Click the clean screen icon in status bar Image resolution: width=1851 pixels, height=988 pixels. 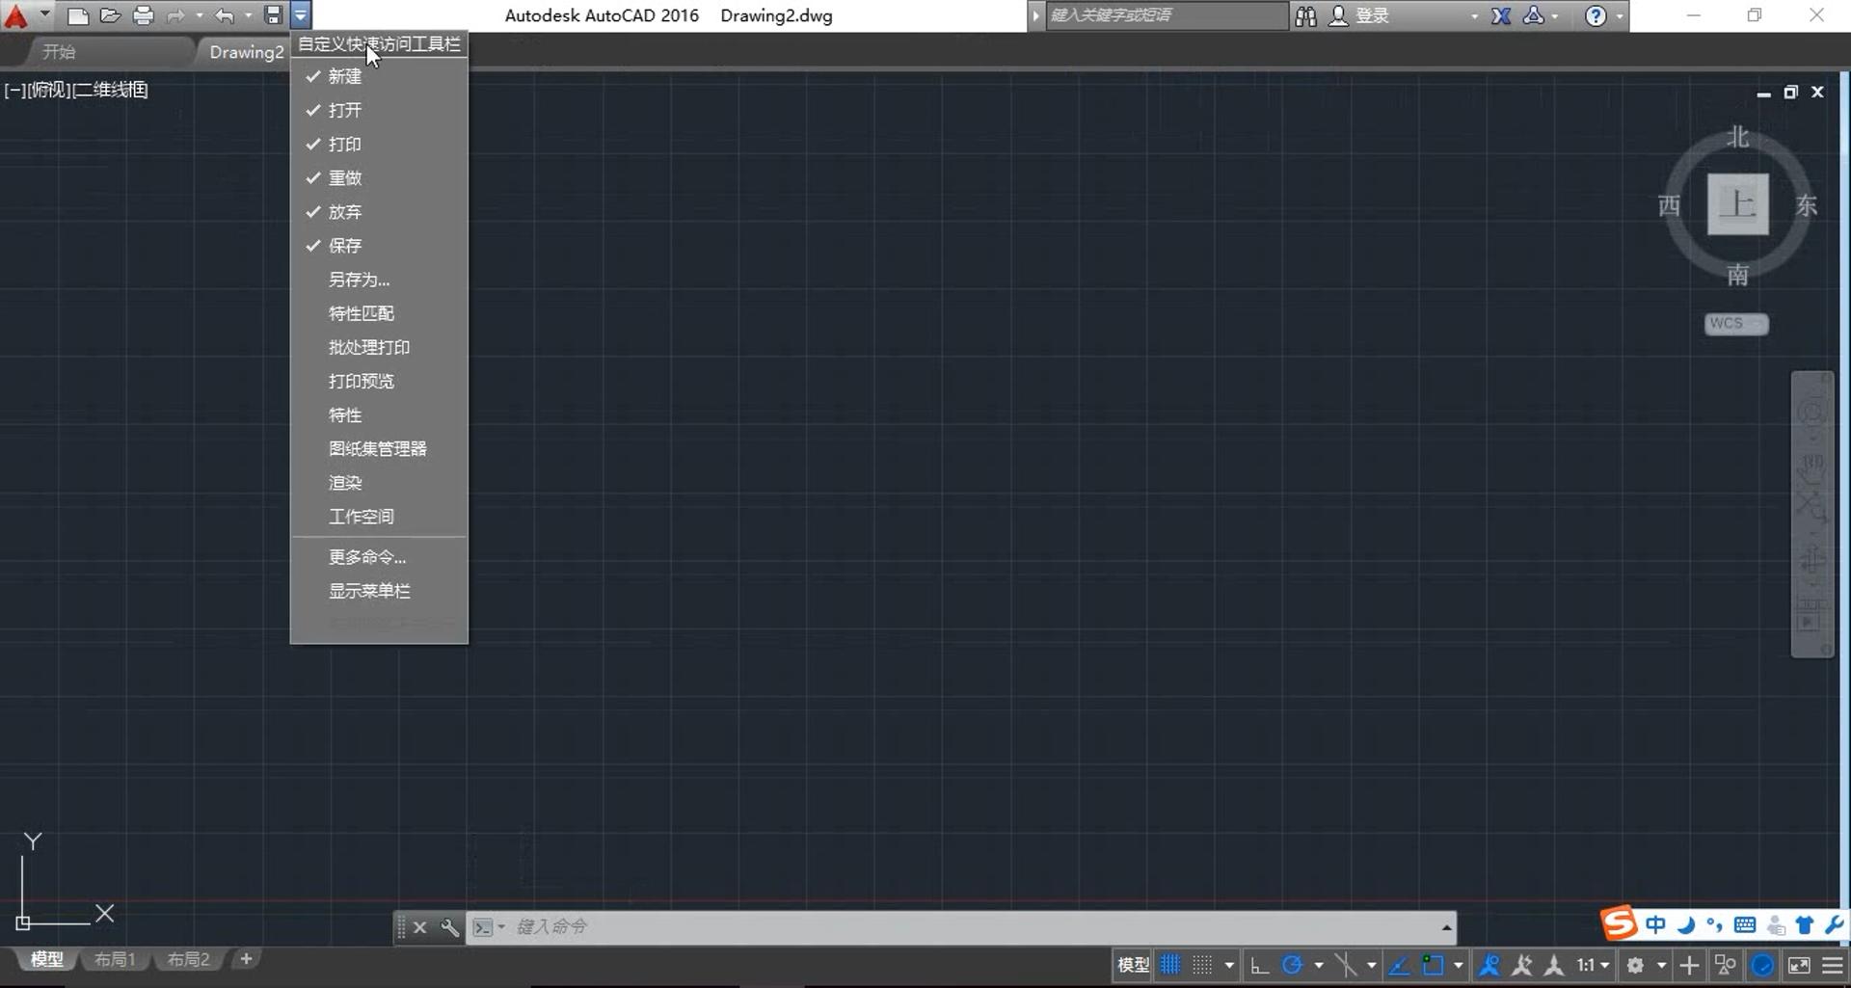1799,965
